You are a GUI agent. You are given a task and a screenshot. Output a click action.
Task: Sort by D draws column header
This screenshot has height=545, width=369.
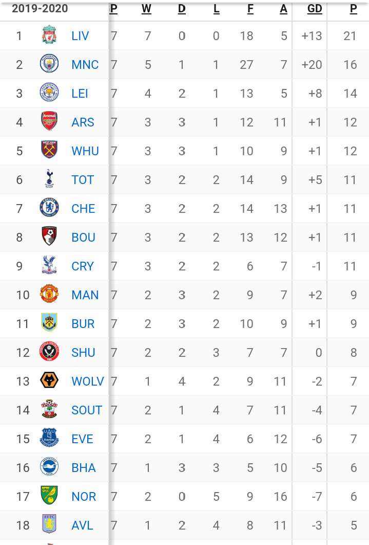tap(182, 9)
